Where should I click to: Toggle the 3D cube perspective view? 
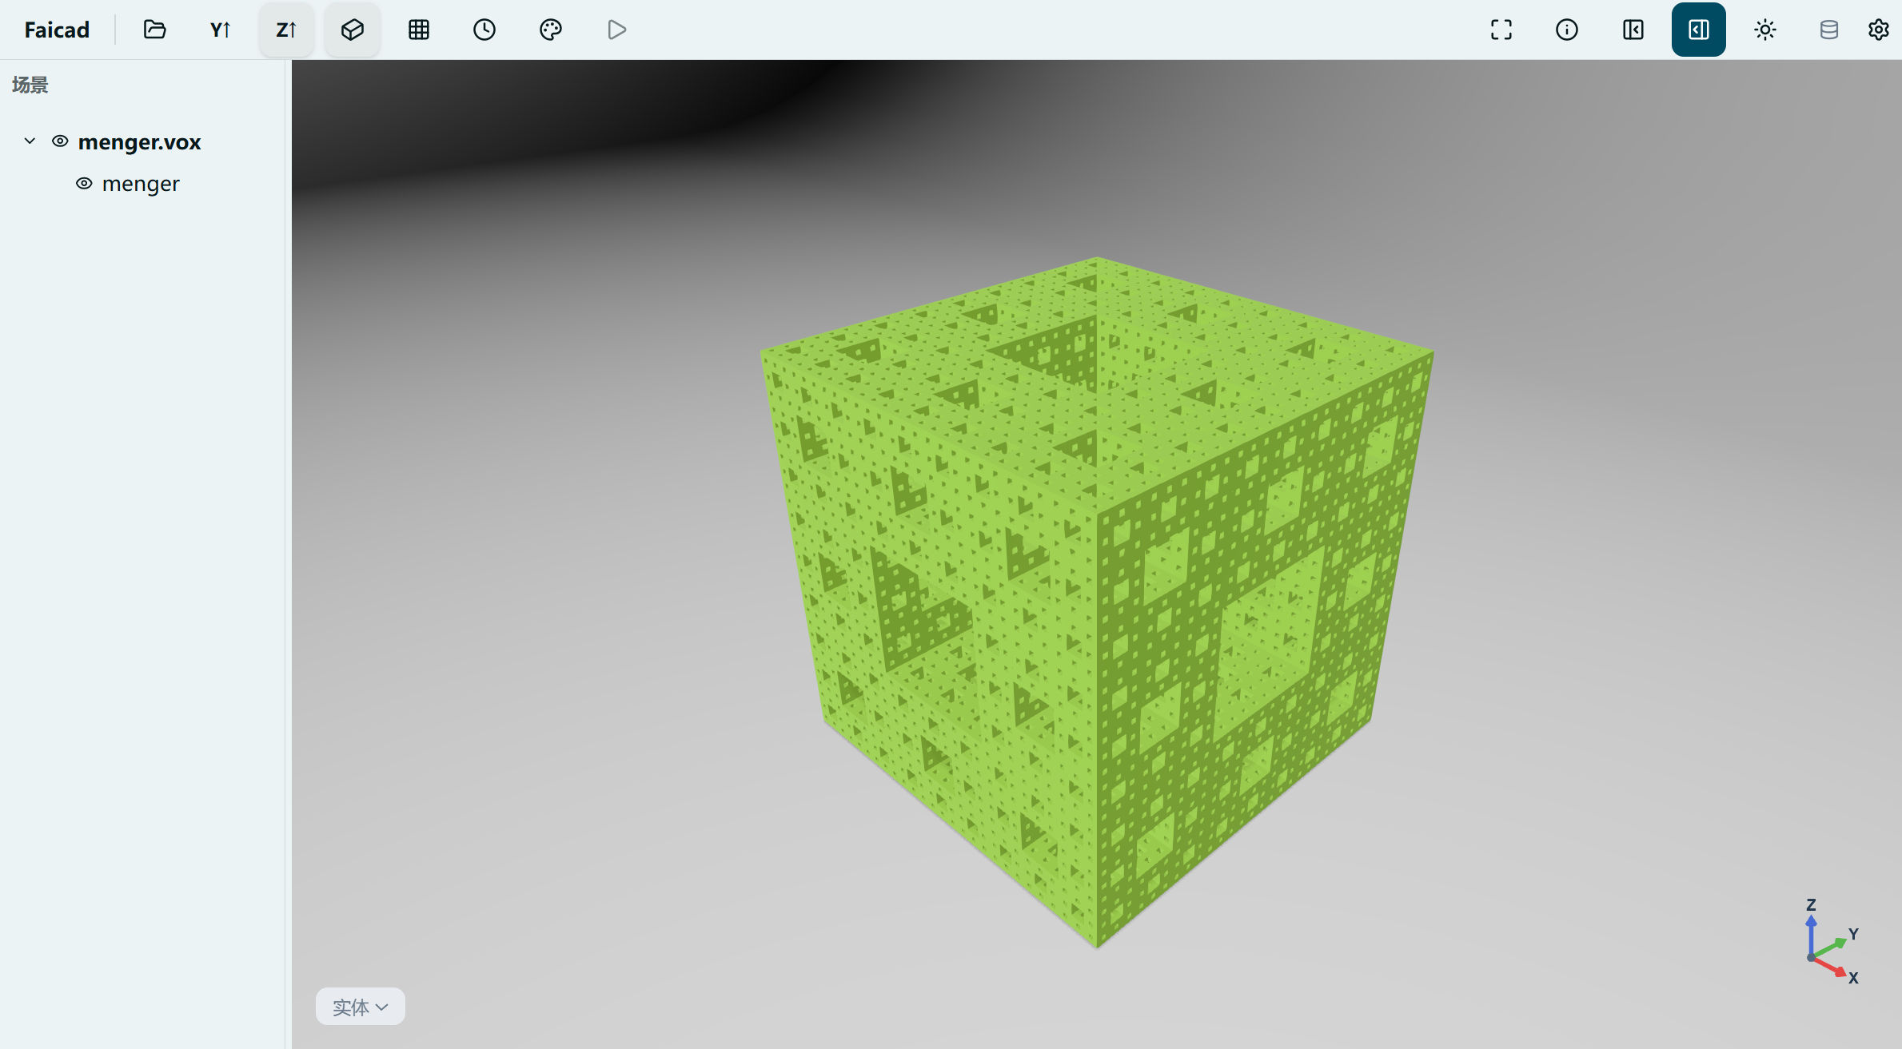tap(353, 30)
